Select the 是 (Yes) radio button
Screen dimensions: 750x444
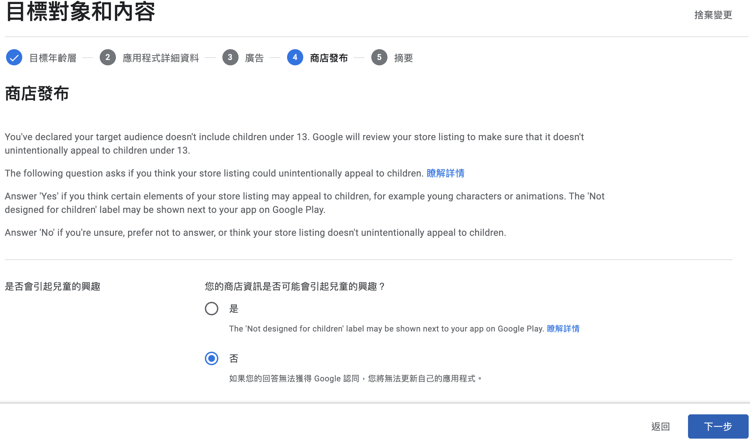tap(212, 309)
